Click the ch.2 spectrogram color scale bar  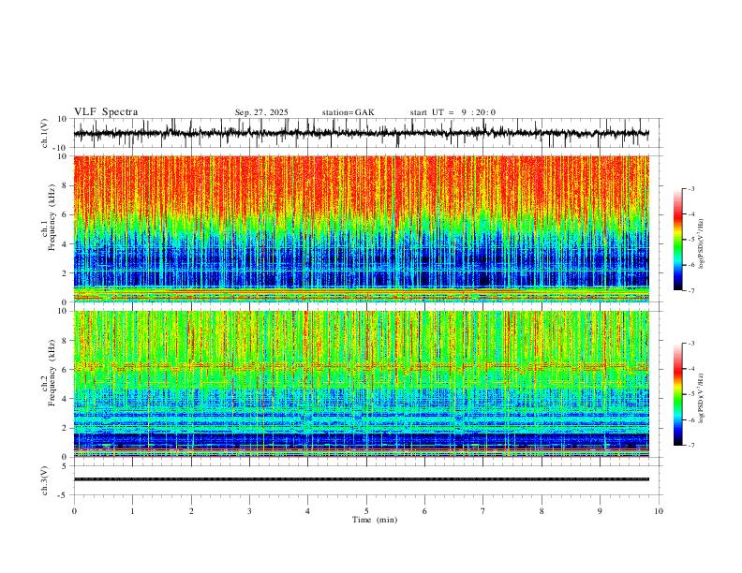tap(677, 394)
